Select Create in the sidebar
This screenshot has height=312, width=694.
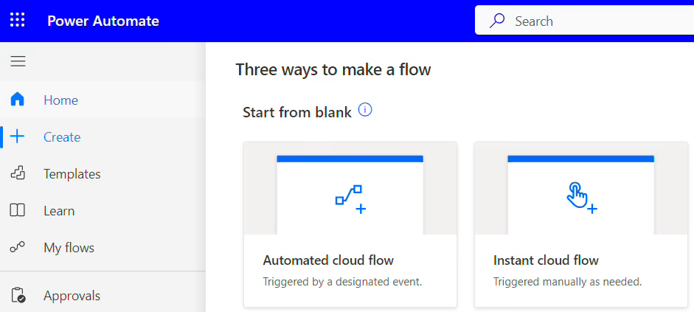pos(62,137)
